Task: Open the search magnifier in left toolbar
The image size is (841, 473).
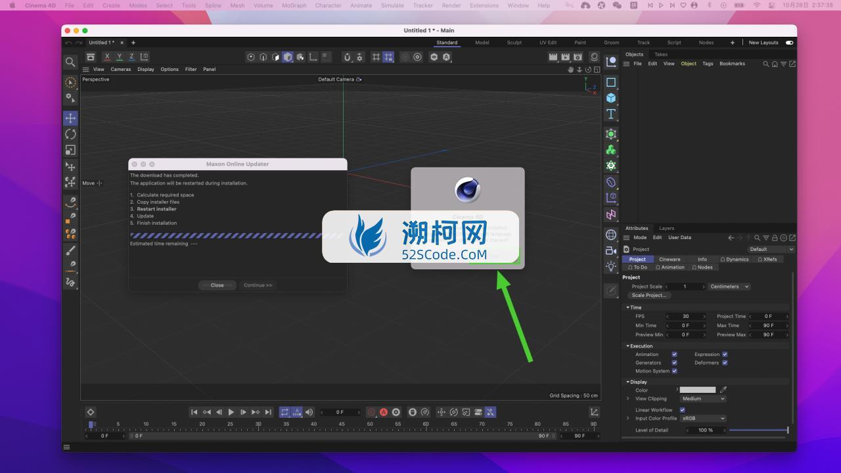Action: click(70, 62)
